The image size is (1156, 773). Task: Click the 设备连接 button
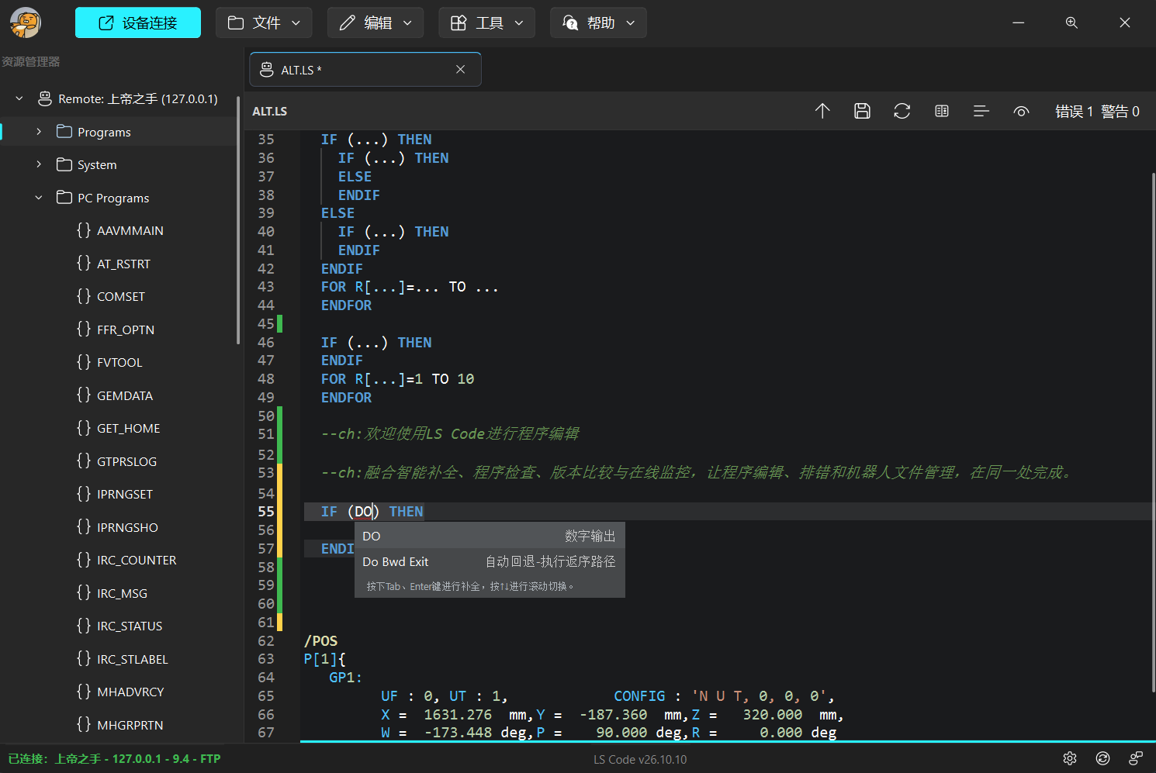[138, 22]
